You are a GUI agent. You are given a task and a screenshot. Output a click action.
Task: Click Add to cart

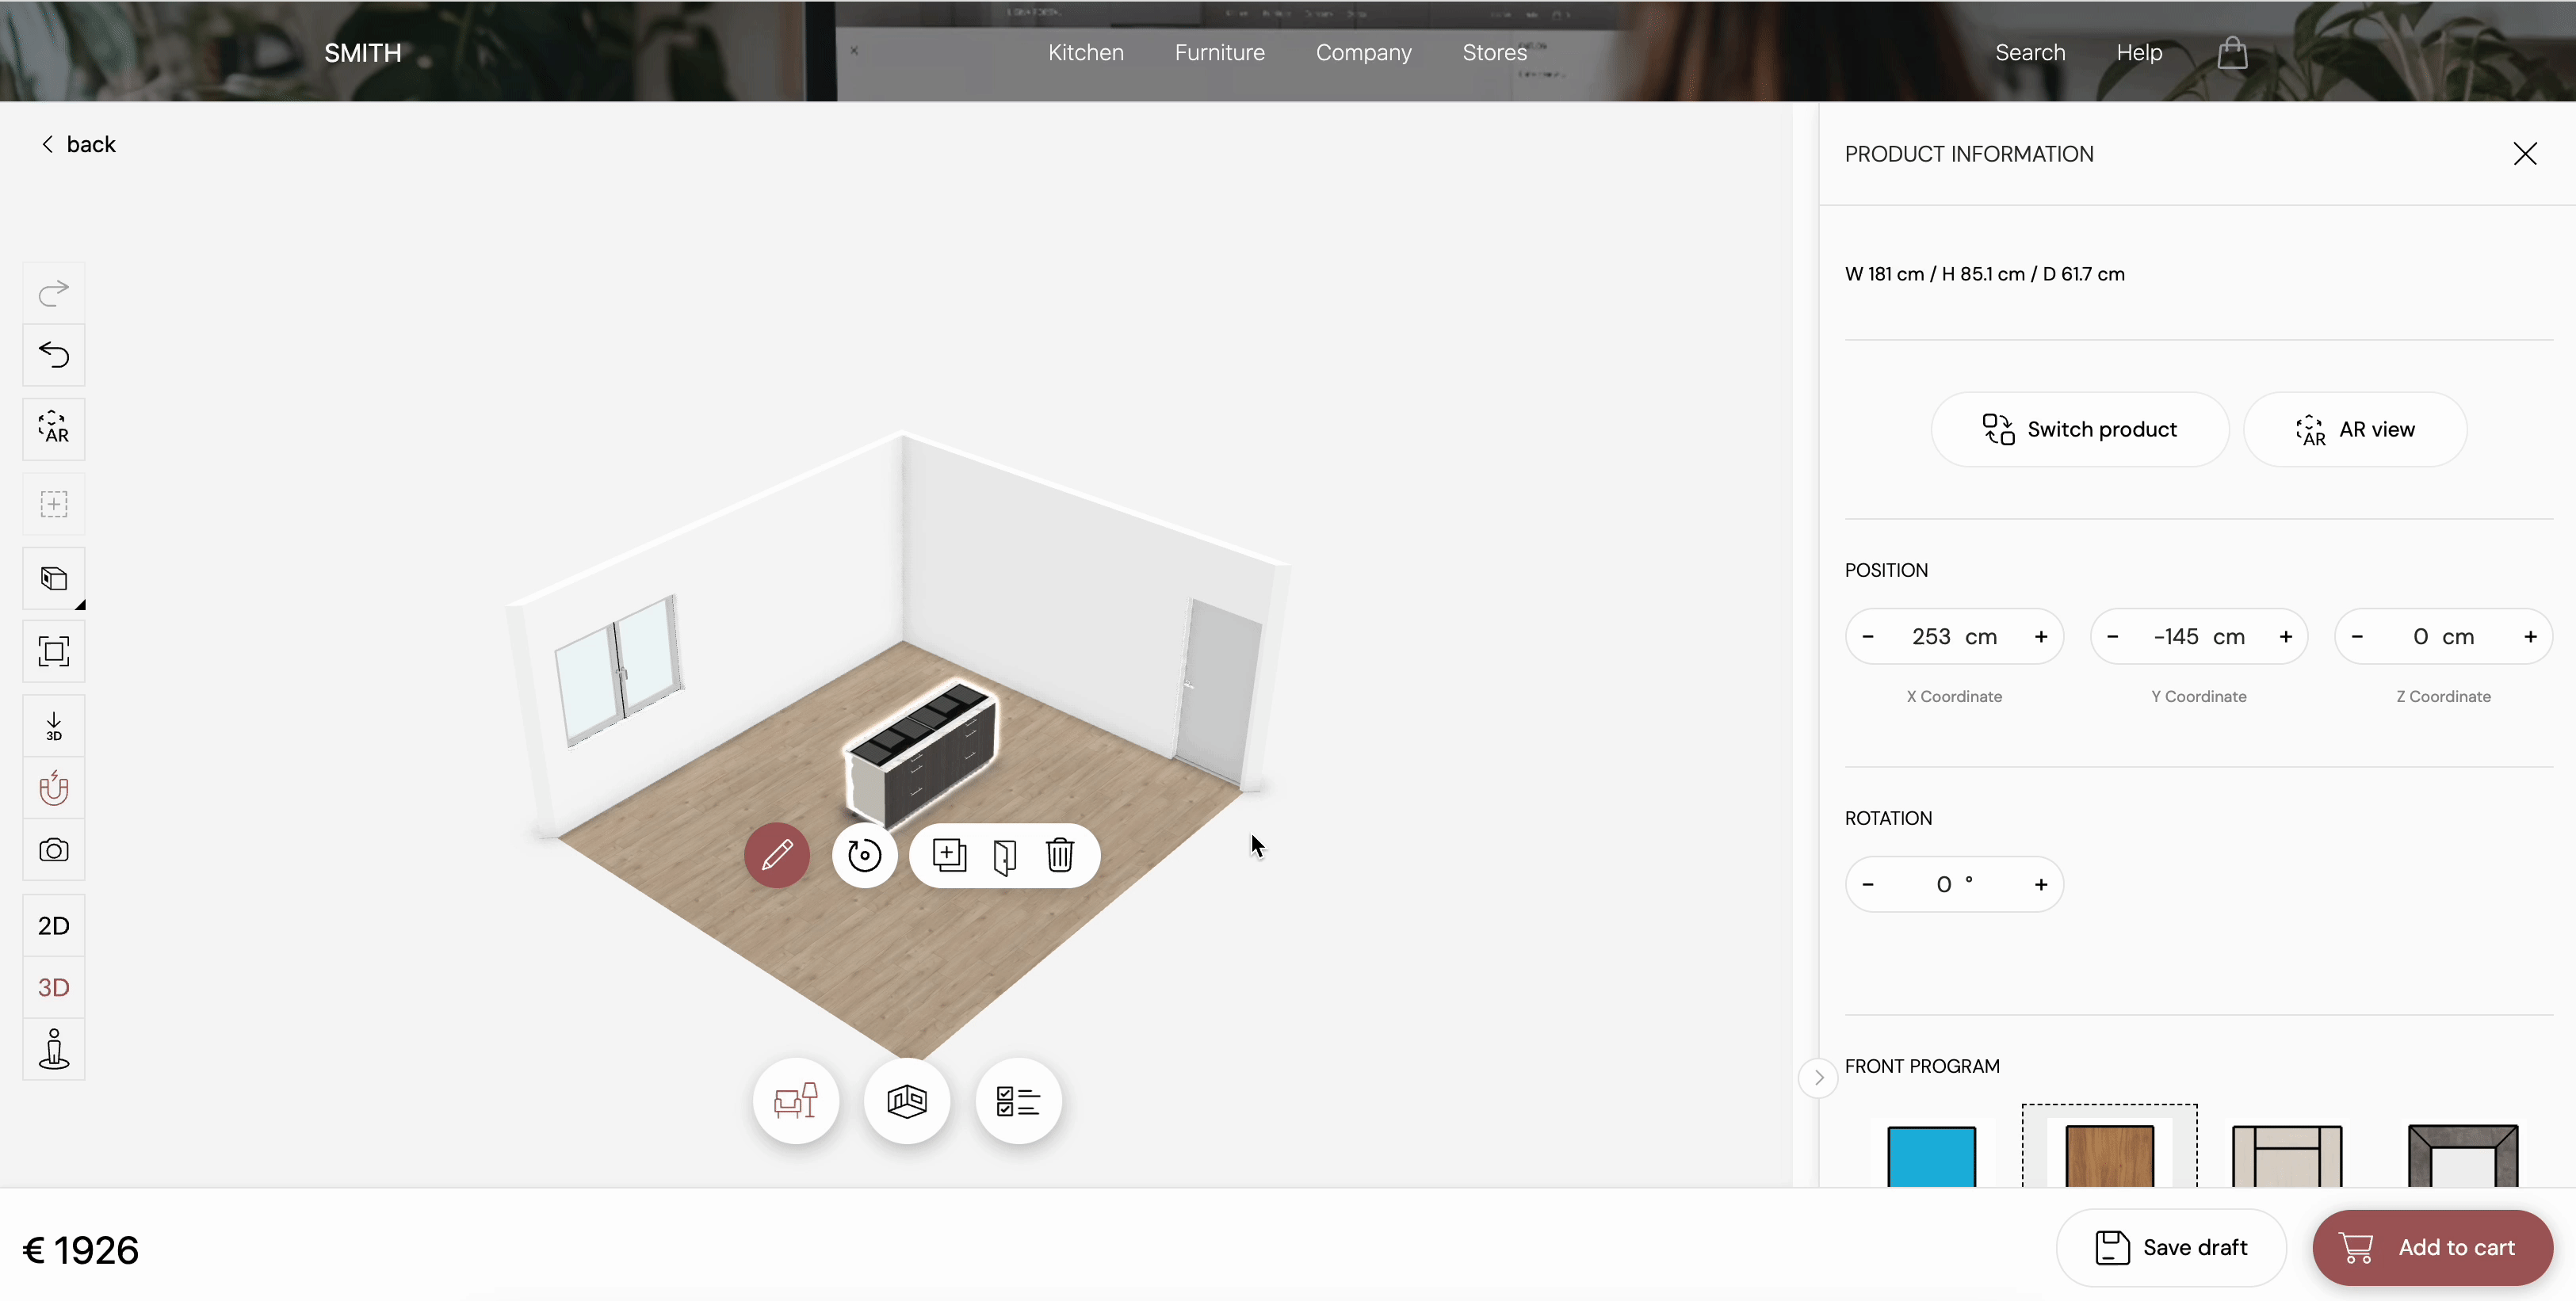point(2432,1247)
